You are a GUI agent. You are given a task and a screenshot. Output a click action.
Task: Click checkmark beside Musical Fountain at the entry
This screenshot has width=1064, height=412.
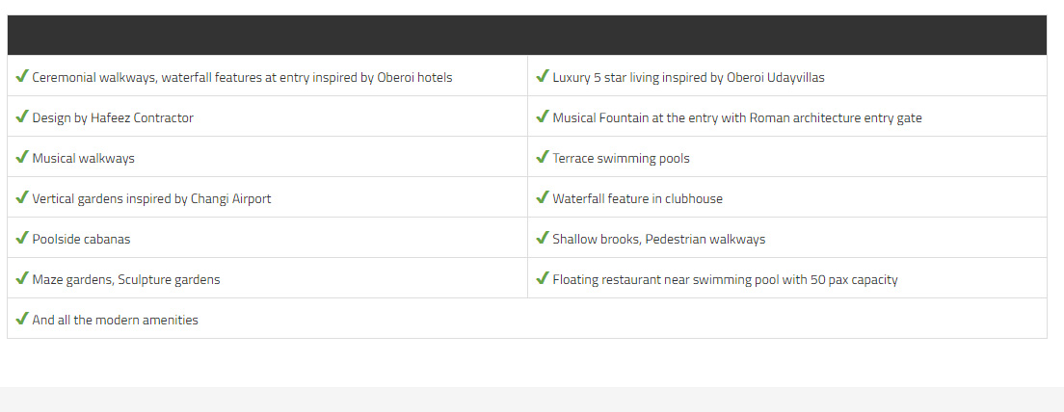(543, 116)
